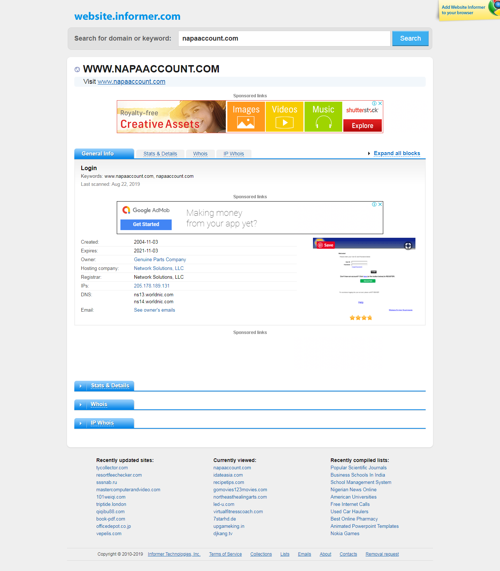The width and height of the screenshot is (500, 571).
Task: Close the Shutterstock ad with X icon
Action: [380, 104]
